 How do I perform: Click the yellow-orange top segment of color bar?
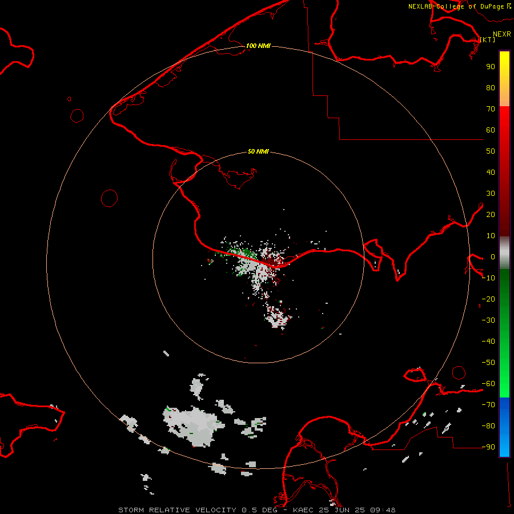tap(504, 79)
